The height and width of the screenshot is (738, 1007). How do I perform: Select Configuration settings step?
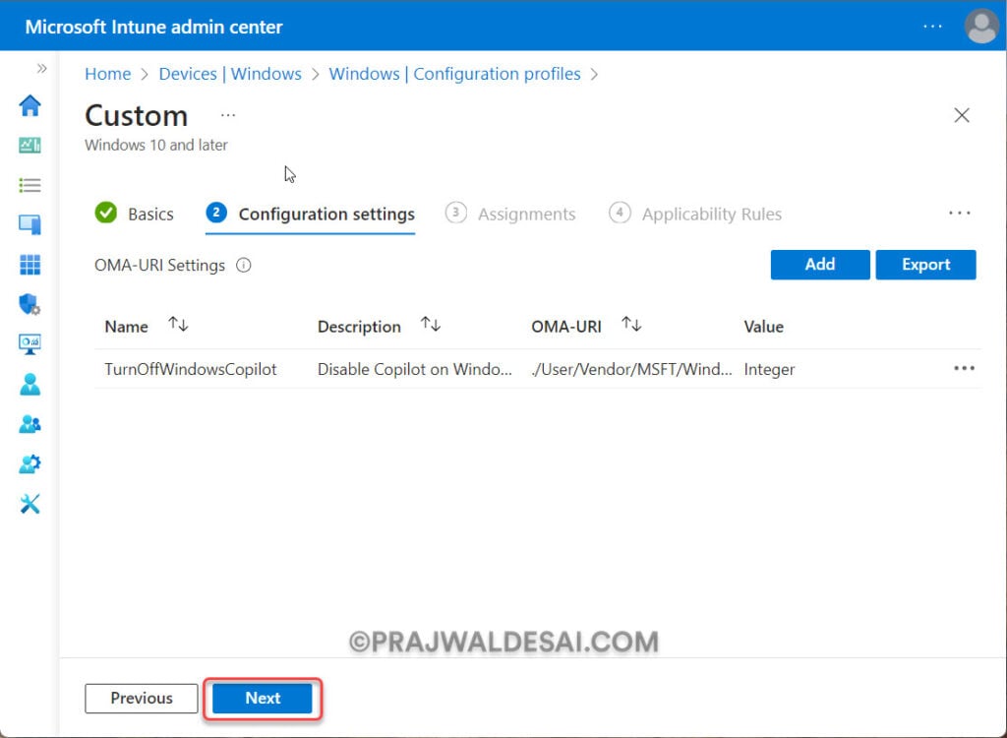coord(310,214)
